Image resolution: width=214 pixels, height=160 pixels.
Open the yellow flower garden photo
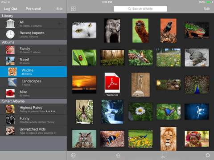coord(140,139)
